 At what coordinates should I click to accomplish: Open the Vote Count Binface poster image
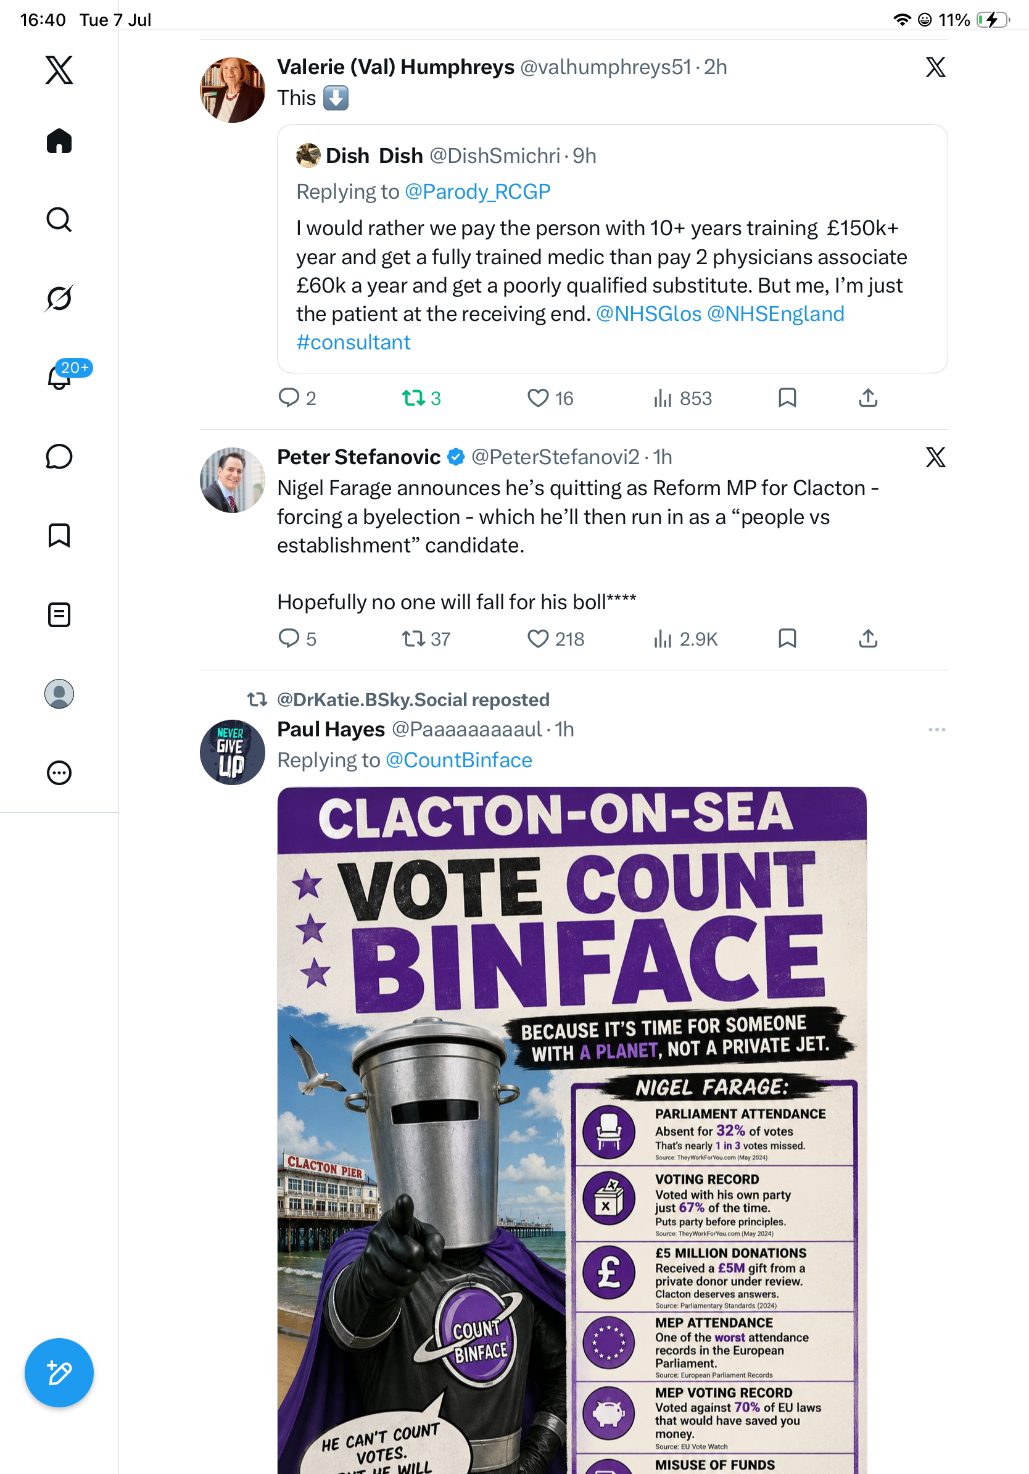(x=572, y=1130)
